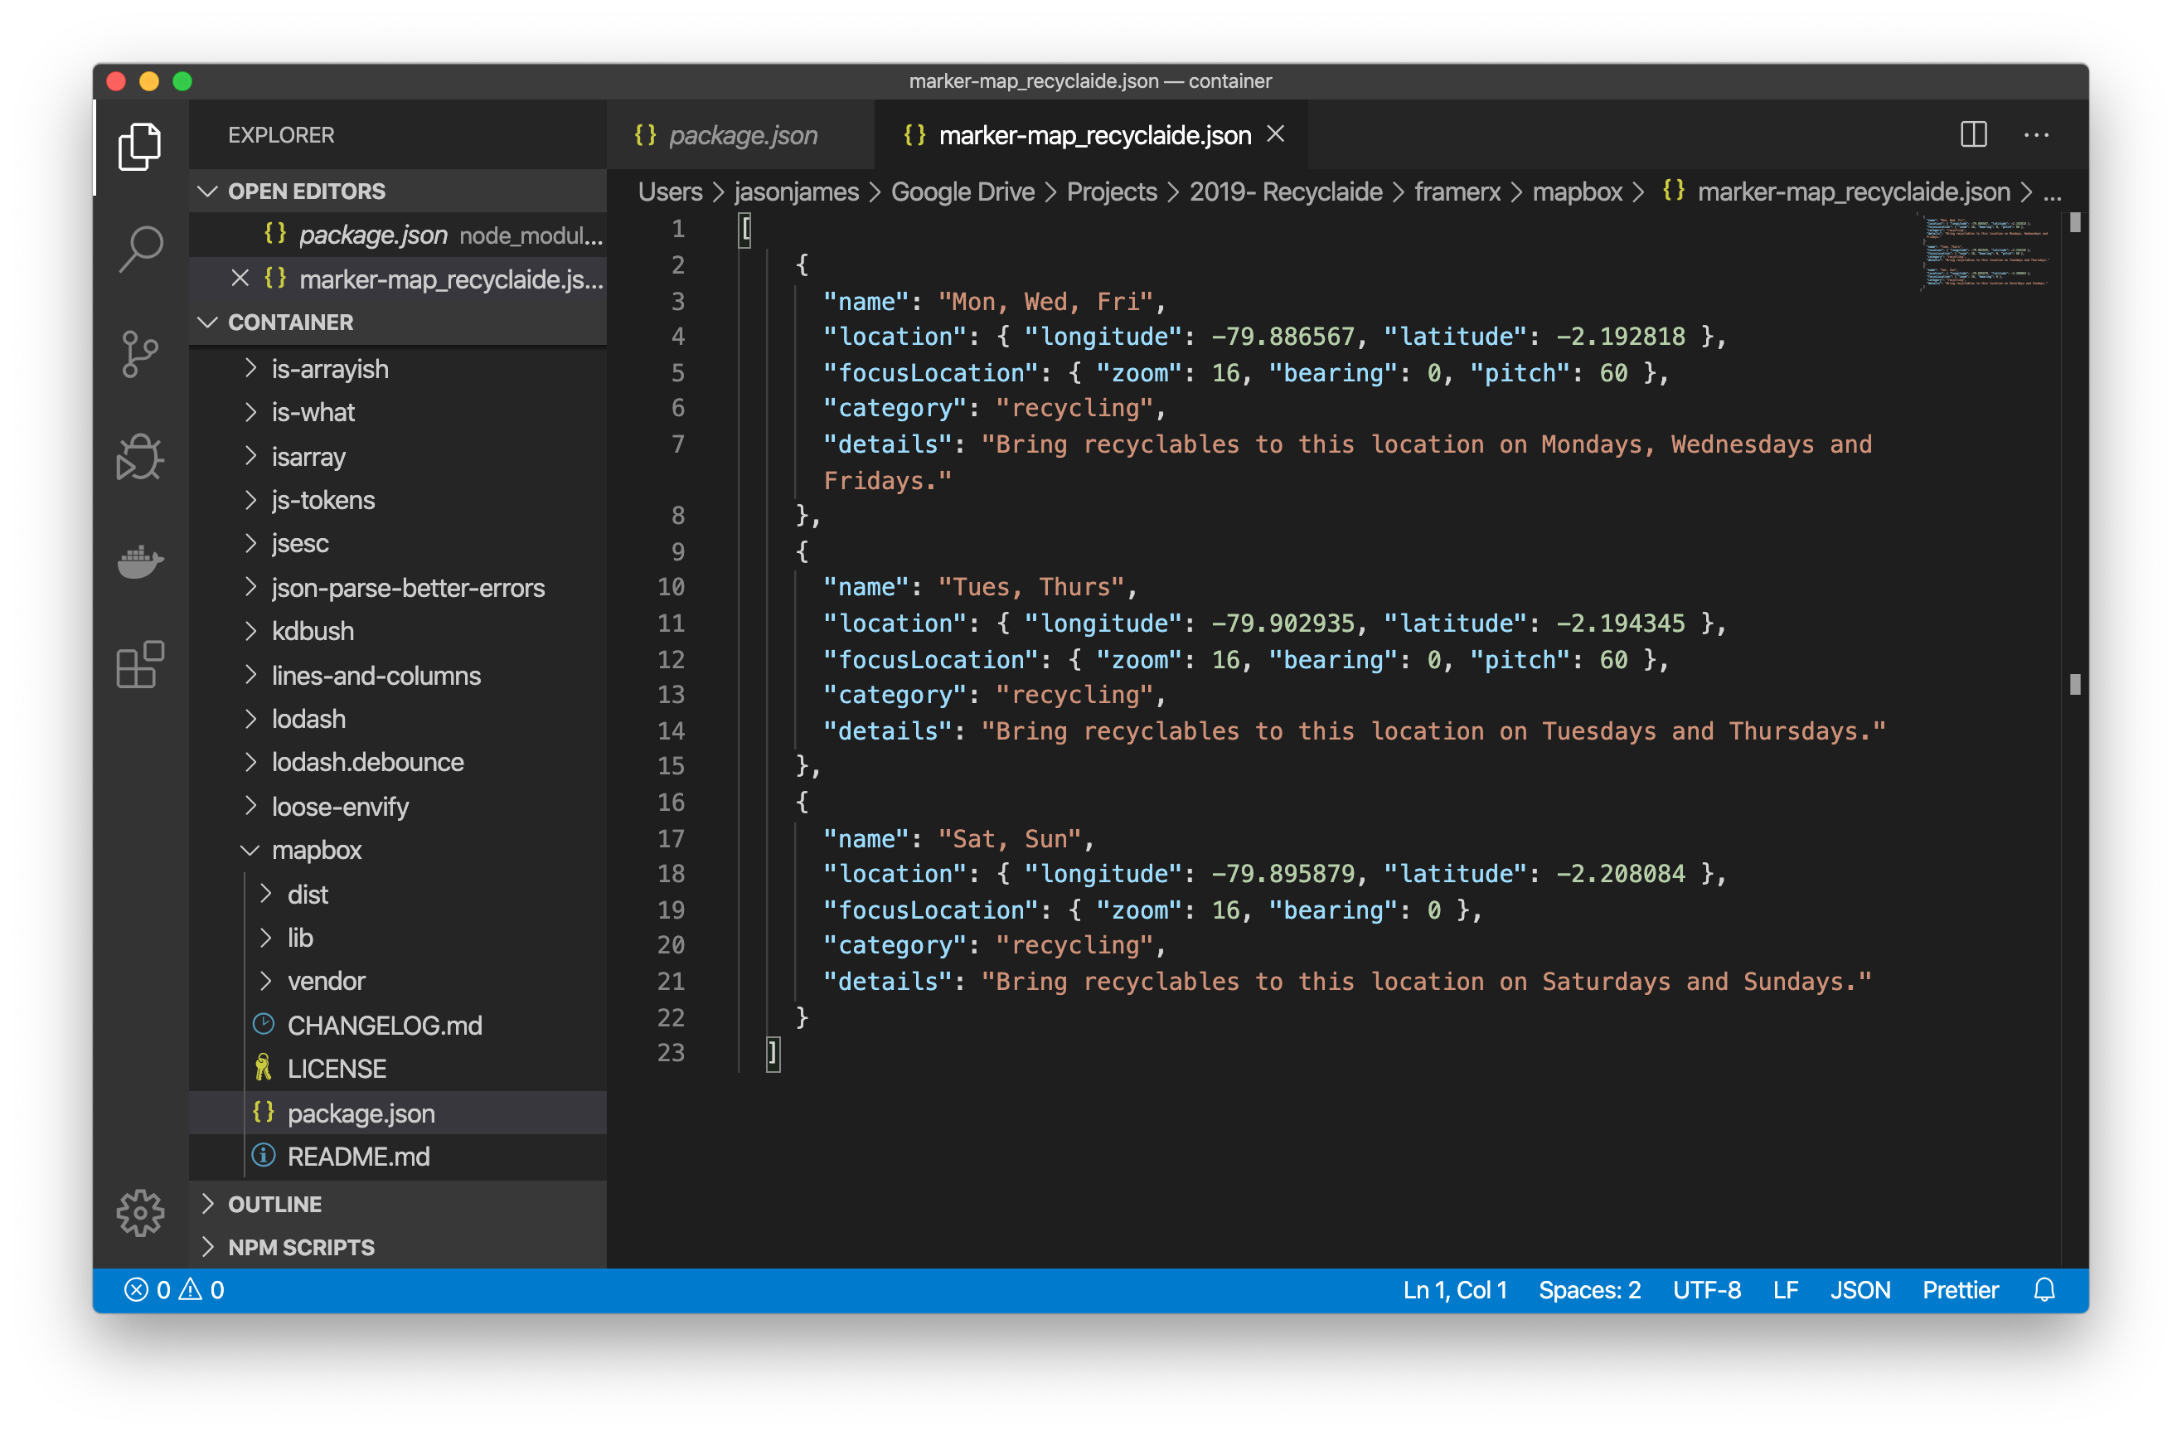
Task: Click the Manage gear icon
Action: (140, 1212)
